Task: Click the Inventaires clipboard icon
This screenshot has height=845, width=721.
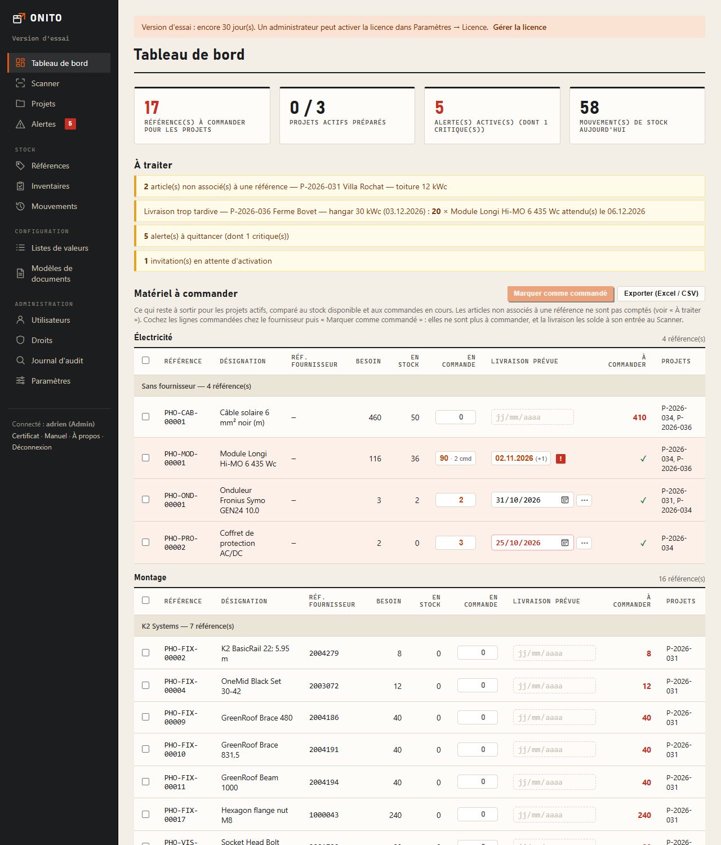Action: tap(20, 186)
